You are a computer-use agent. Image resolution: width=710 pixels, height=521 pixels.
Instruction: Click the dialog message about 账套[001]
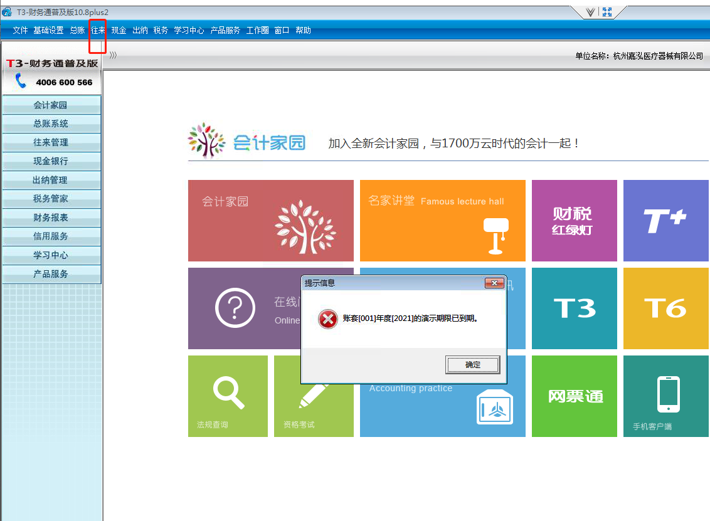pos(410,318)
